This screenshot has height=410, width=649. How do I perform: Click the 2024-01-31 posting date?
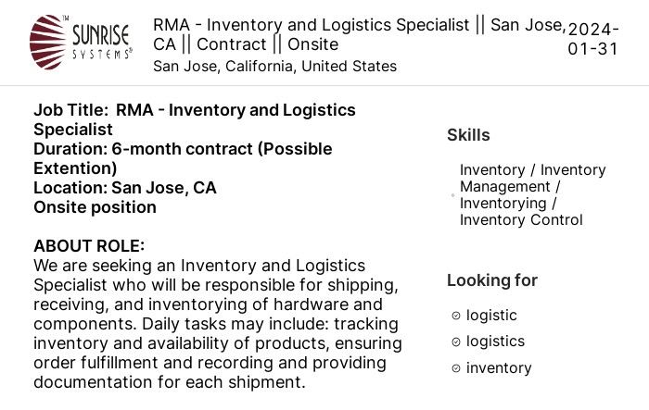(x=593, y=39)
